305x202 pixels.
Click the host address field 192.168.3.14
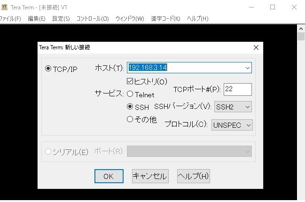tap(189, 68)
